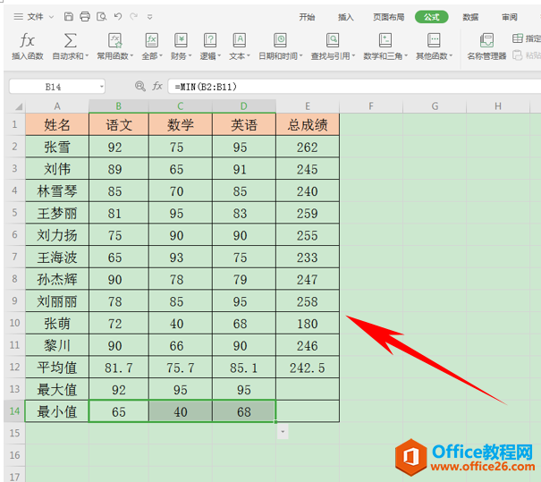Click the magnifier icon beside formula bar
This screenshot has width=541, height=482.
(140, 86)
